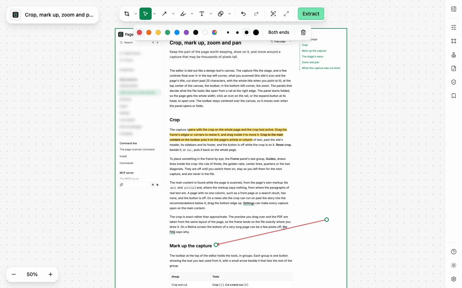Screen dimensions: 462x288
Task: Open Help from the question mark icon
Action: click(454, 252)
